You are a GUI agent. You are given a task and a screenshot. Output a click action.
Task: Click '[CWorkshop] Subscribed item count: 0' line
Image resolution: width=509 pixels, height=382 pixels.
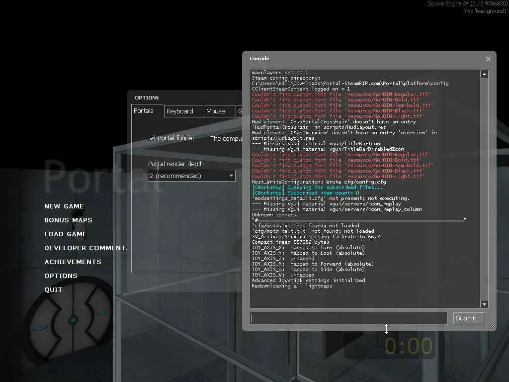[306, 192]
